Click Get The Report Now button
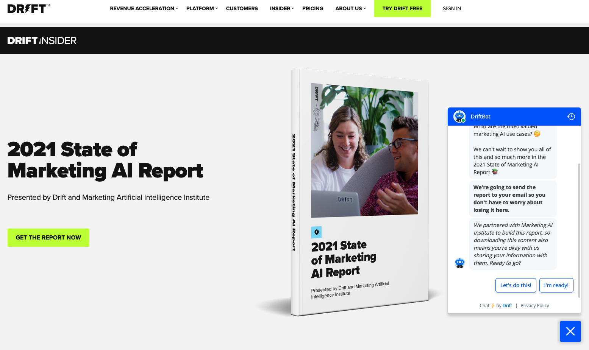589x350 pixels. click(48, 238)
